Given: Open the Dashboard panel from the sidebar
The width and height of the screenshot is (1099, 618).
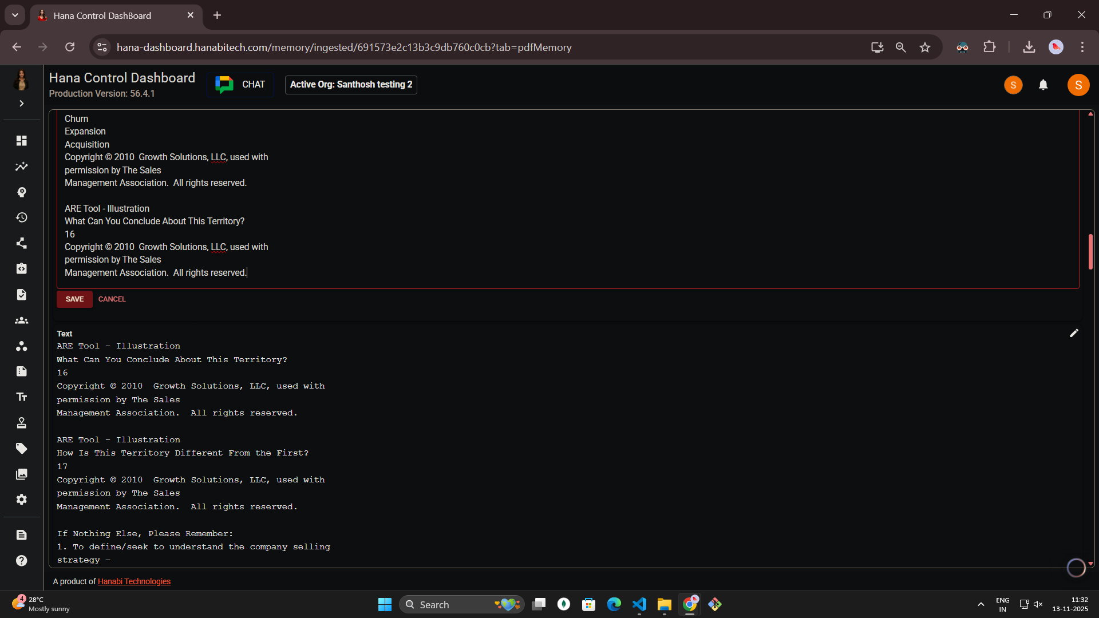Looking at the screenshot, I should (21, 141).
